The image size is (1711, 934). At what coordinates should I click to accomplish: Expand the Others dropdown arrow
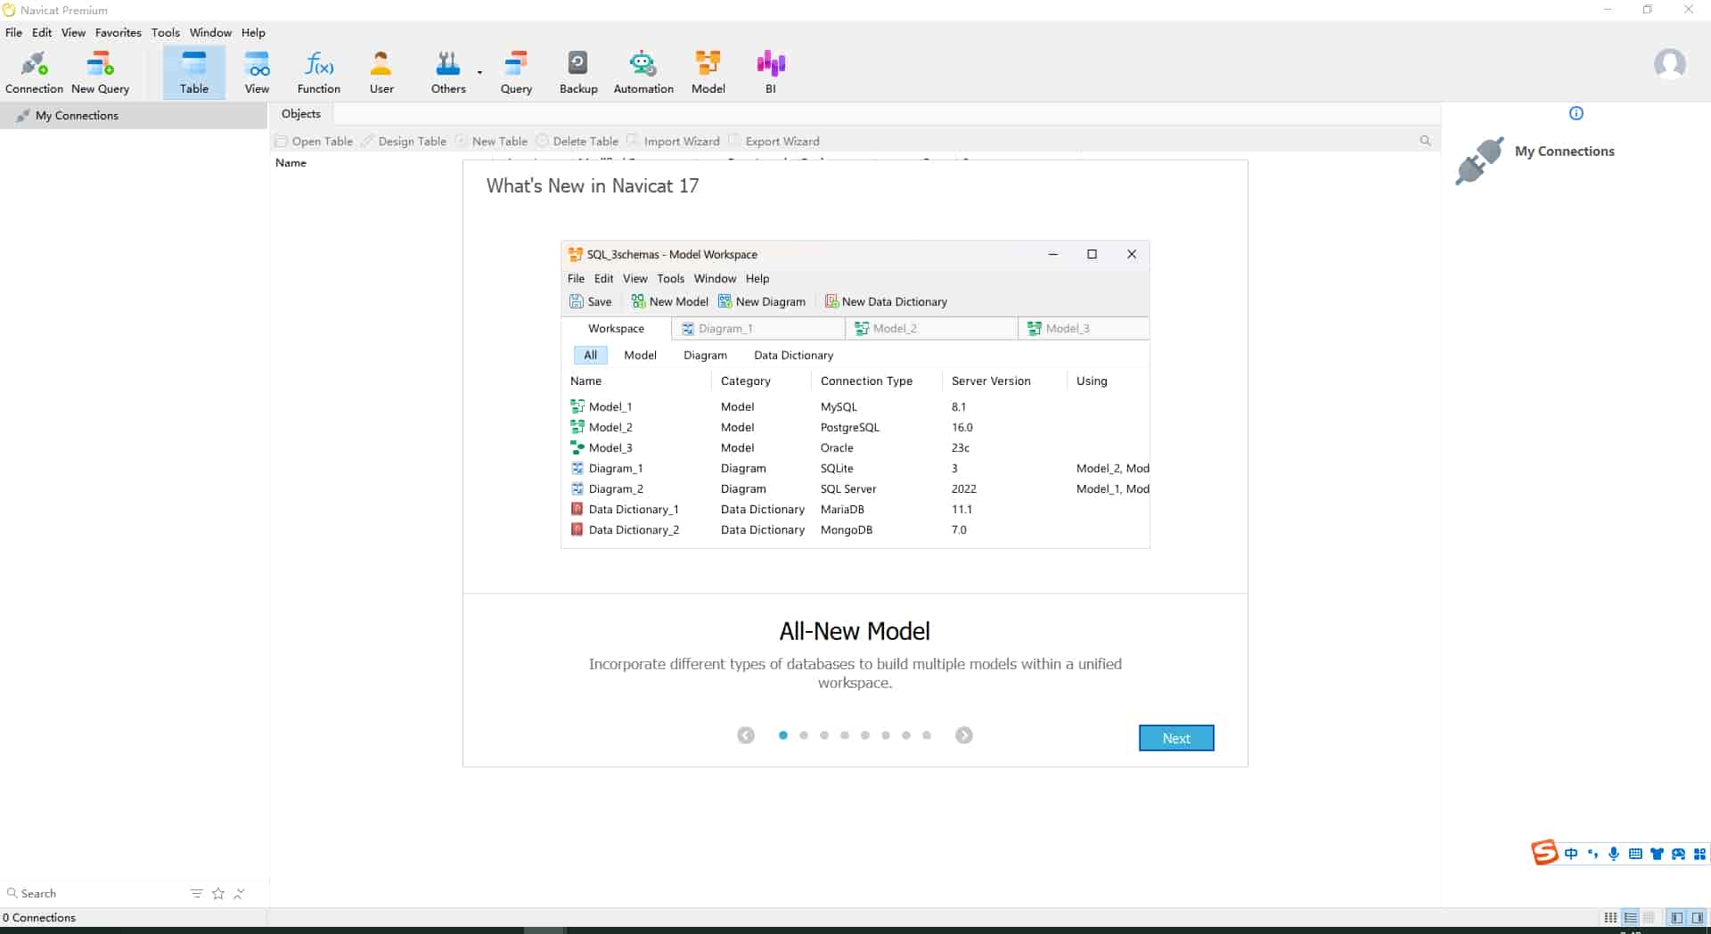click(479, 72)
